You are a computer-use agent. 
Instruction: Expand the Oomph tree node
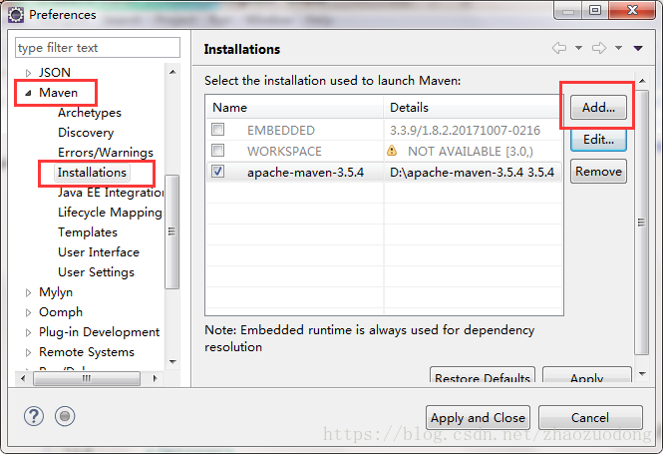(x=28, y=312)
